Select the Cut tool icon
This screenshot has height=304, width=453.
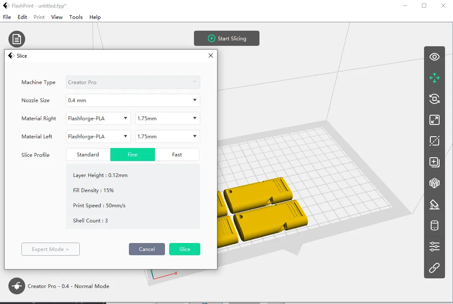pos(434,141)
